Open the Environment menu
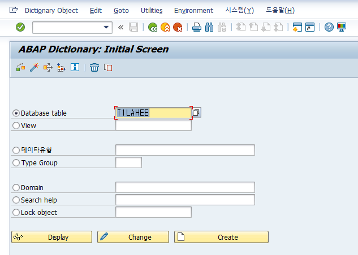Viewport: 358px width, 255px height. [x=193, y=11]
